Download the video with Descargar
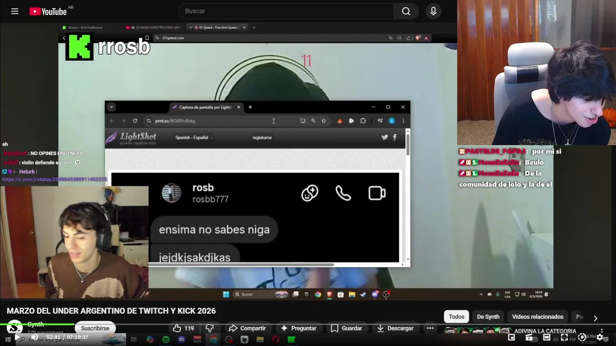This screenshot has height=346, width=616. (395, 328)
